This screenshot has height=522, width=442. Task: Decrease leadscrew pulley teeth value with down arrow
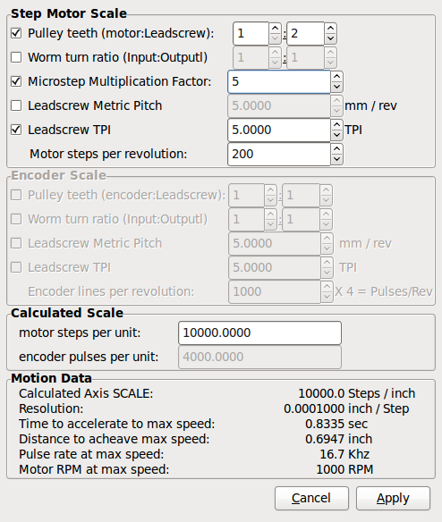(330, 38)
